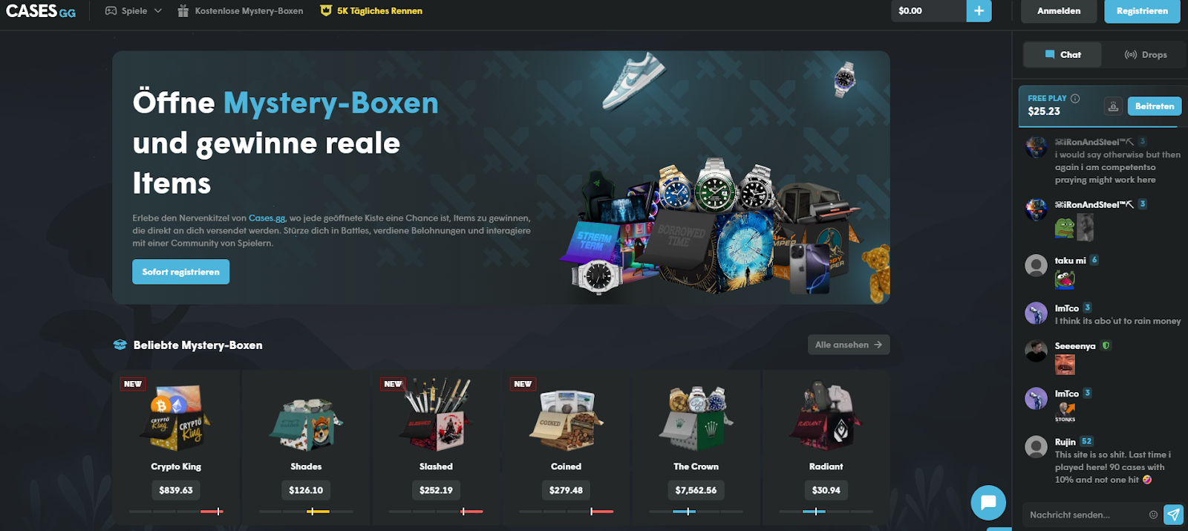
Task: Click the Registrieren button in header
Action: pyautogui.click(x=1142, y=11)
